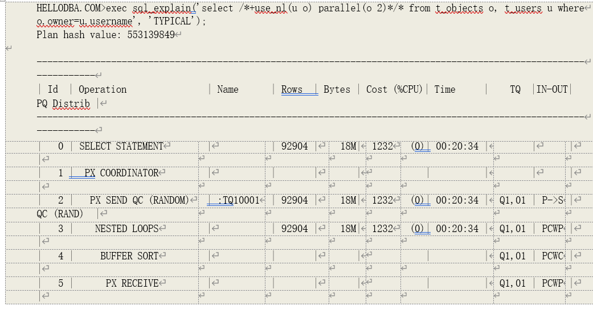Select the Id column header
The image size is (593, 310).
click(53, 89)
